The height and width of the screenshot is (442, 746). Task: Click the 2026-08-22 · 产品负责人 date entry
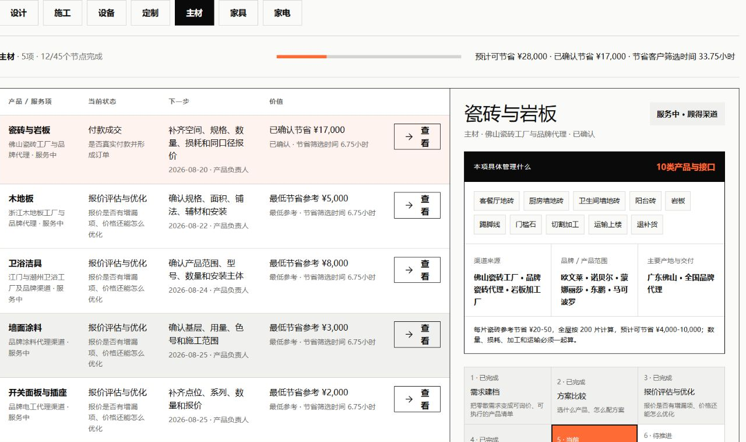(x=209, y=226)
